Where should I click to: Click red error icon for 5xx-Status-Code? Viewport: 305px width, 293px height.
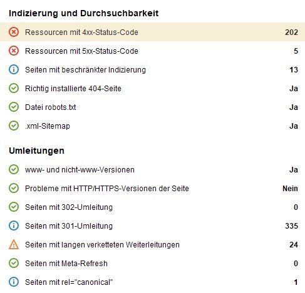tap(14, 51)
